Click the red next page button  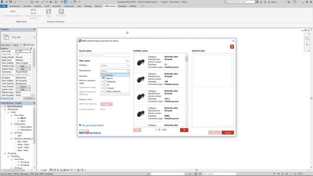point(184,130)
